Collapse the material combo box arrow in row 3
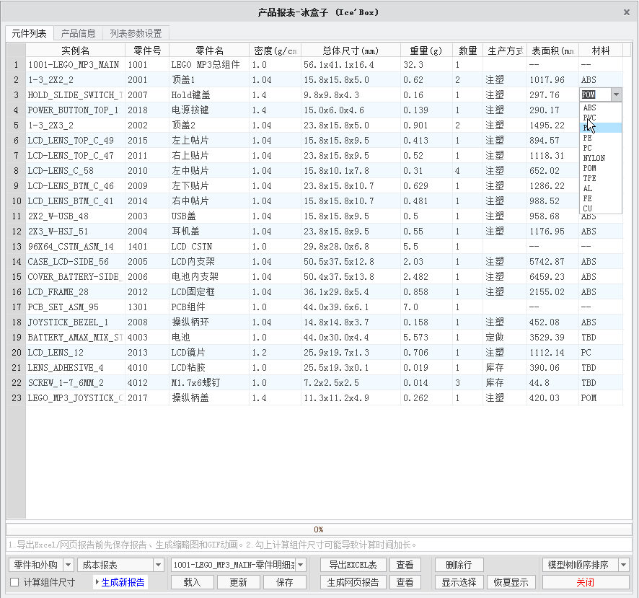 click(x=616, y=94)
